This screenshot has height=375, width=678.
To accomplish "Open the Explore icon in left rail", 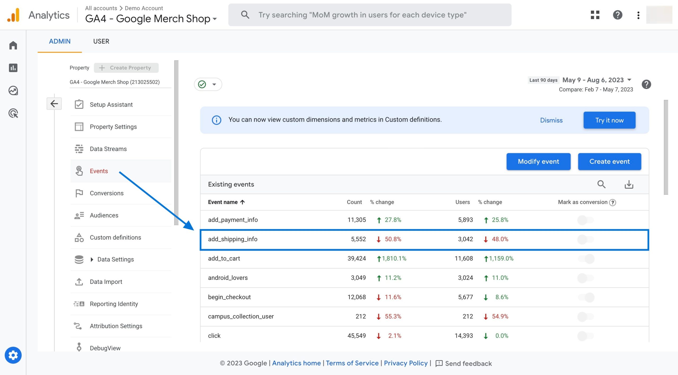I will [13, 91].
